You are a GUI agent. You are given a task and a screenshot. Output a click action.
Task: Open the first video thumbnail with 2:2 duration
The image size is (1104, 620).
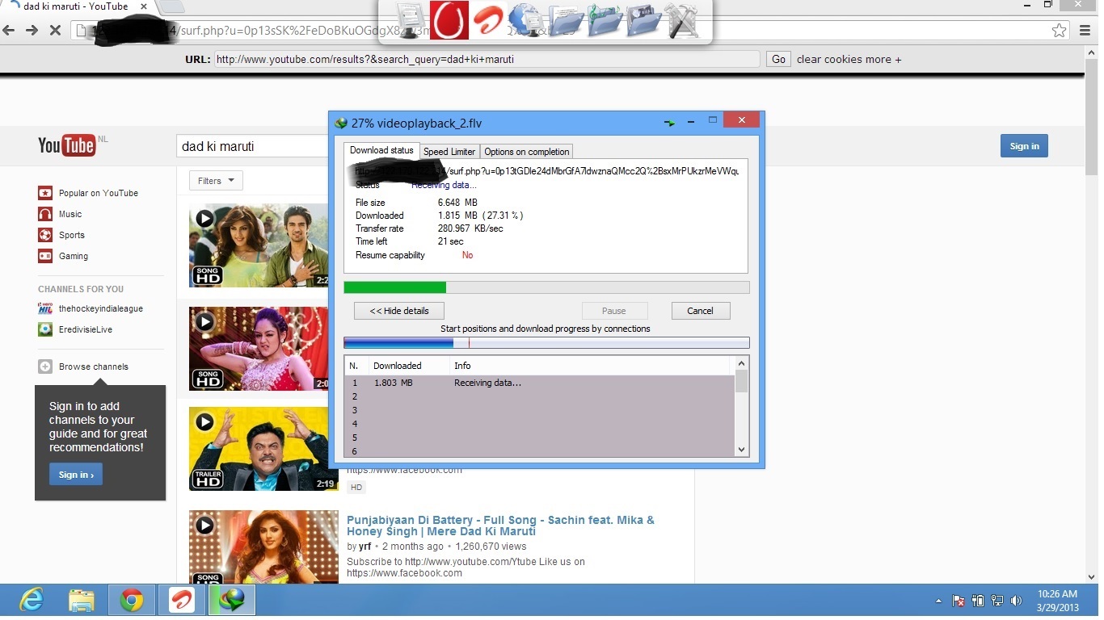259,245
